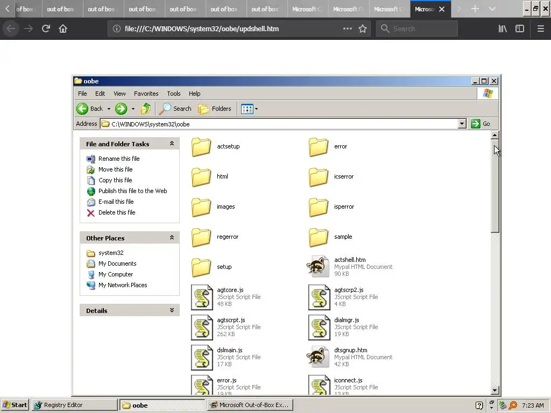Open the Explorer Edit menu
Viewport: 551px width, 413px height.
(100, 94)
